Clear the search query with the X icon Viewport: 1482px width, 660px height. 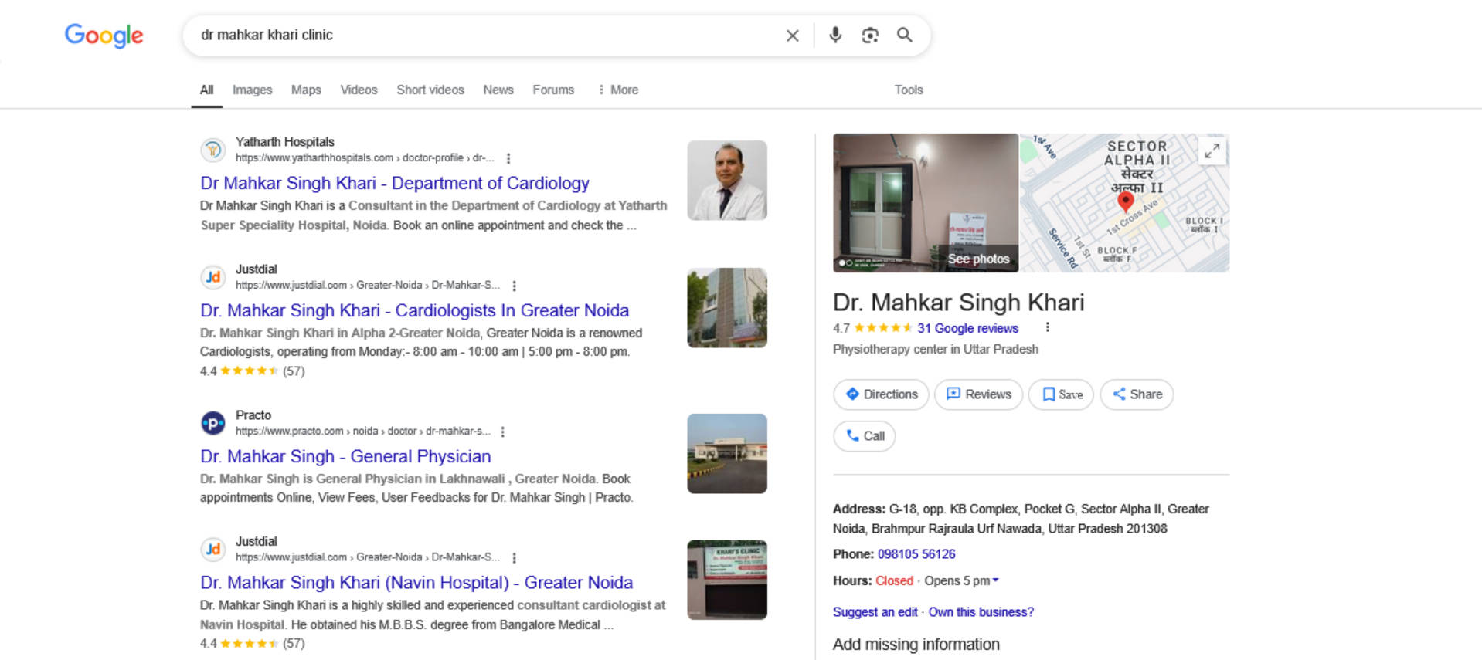click(792, 36)
